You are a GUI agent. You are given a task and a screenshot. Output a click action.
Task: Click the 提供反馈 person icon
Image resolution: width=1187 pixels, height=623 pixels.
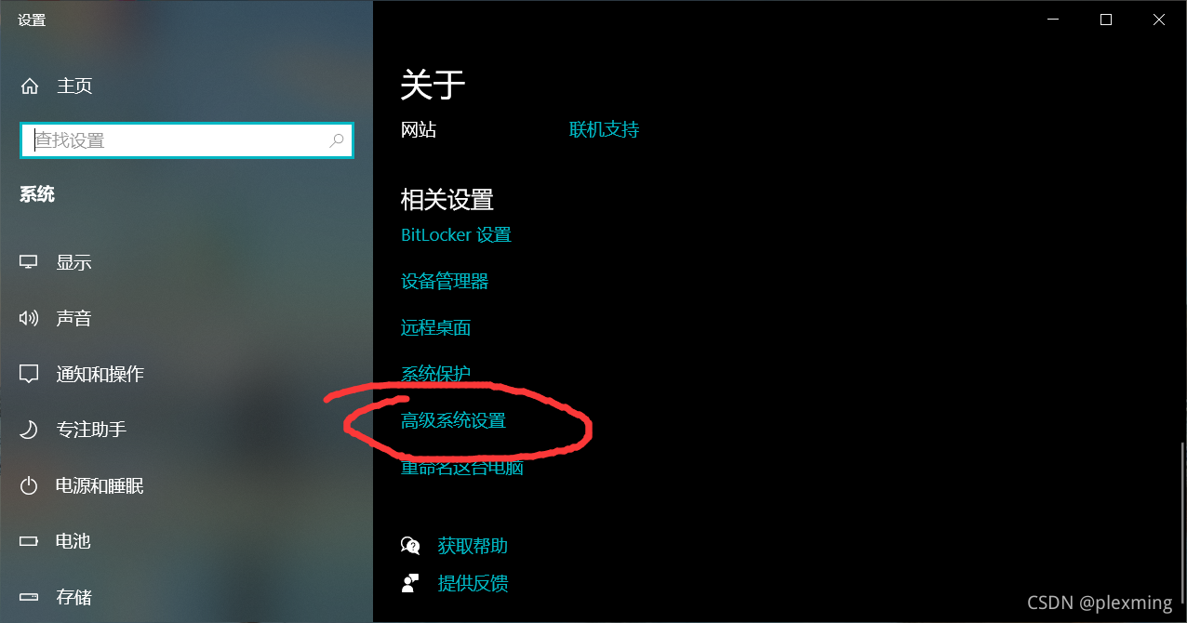pos(410,583)
